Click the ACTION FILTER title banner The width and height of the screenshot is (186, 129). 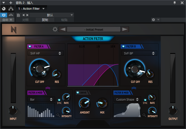tap(93, 39)
